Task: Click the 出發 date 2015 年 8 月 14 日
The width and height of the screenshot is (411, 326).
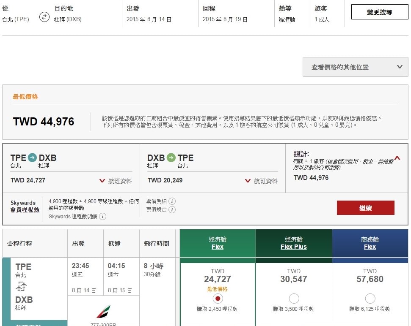Action: 149,19
